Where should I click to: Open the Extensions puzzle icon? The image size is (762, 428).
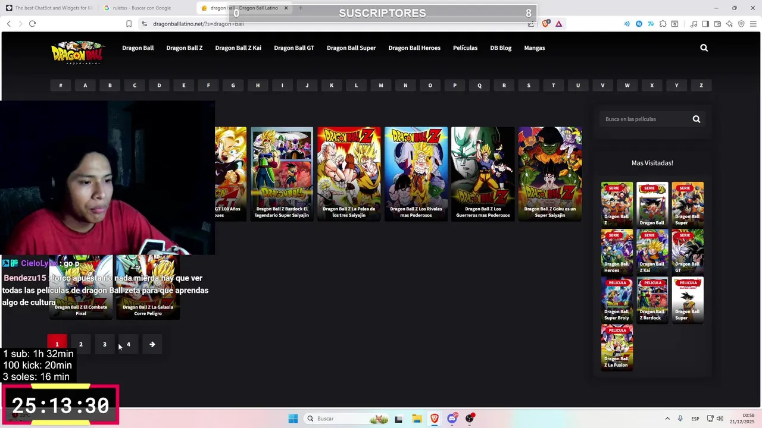coord(663,24)
